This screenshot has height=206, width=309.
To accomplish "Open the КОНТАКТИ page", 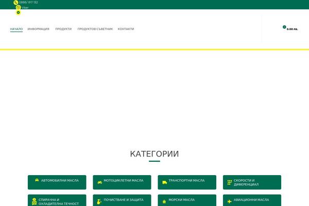I will pos(126,29).
